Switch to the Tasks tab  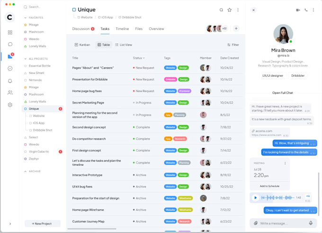tap(105, 29)
